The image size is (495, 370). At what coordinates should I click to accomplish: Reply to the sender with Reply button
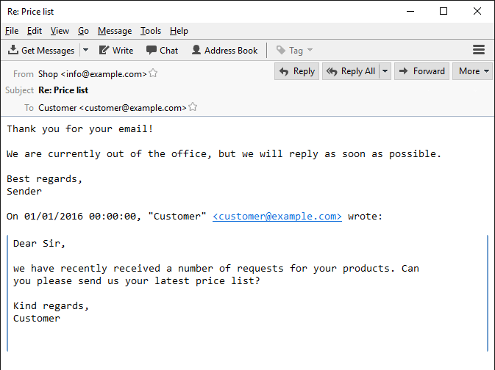coord(296,71)
